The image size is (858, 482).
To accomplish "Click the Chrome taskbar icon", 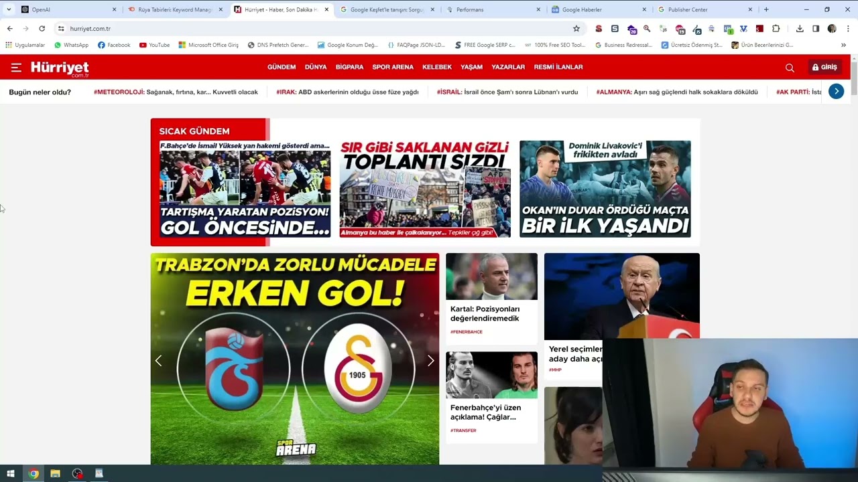I will click(x=34, y=473).
